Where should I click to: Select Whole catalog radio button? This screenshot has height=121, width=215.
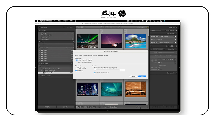[x=76, y=68]
